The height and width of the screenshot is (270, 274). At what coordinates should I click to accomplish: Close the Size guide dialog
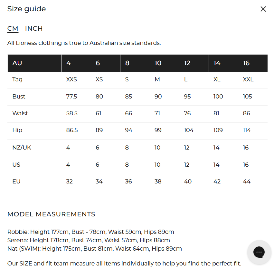tap(263, 9)
